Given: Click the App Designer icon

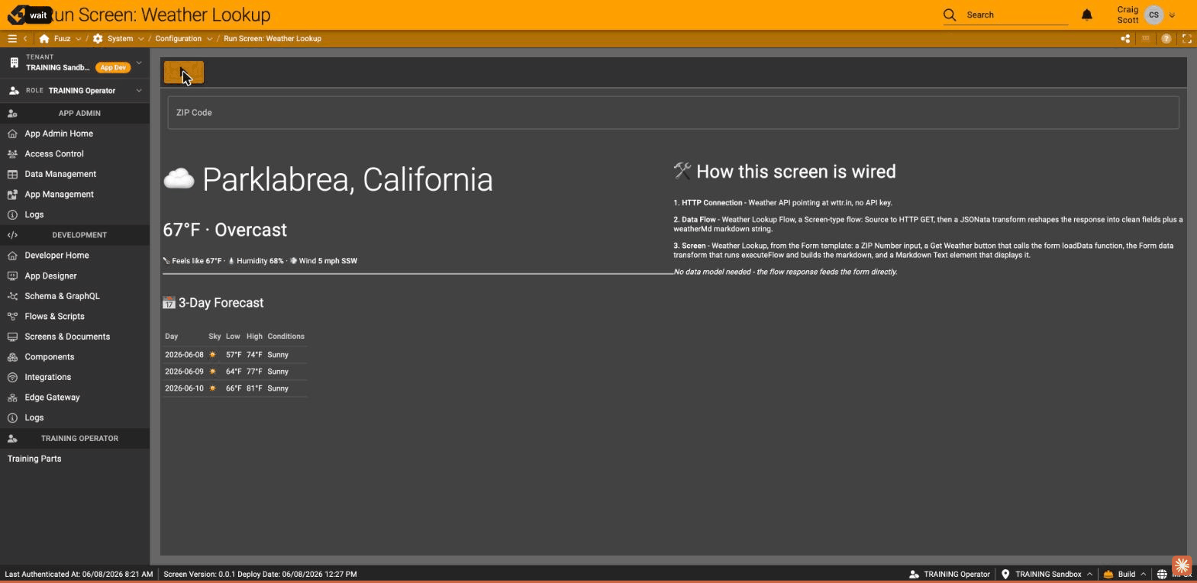Looking at the screenshot, I should (12, 275).
